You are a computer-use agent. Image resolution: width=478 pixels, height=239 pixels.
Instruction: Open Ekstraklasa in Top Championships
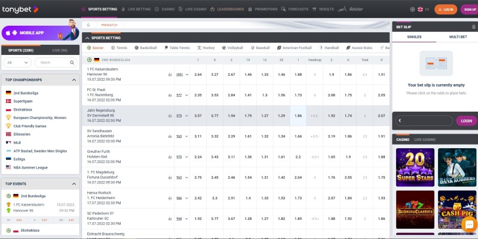(x=23, y=109)
